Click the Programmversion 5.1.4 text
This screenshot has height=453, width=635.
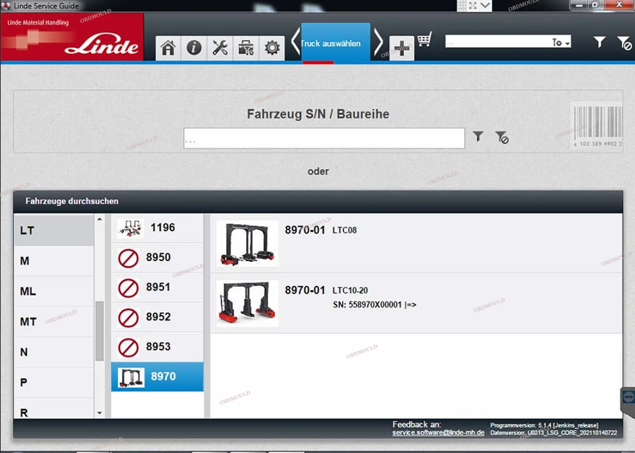pyautogui.click(x=544, y=425)
